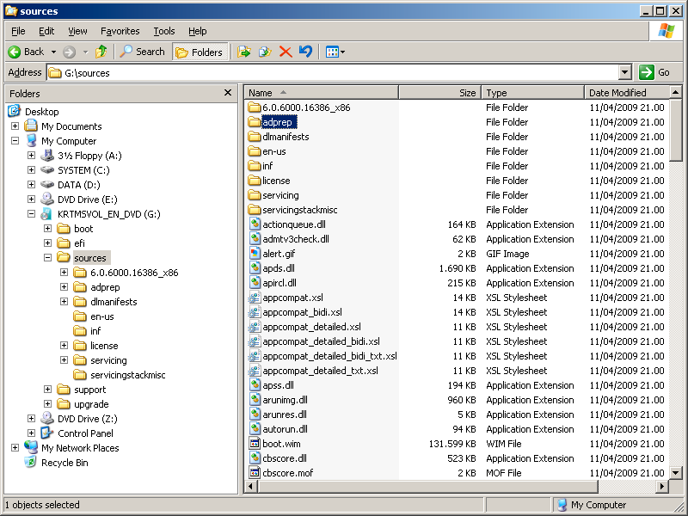Open the View menu
Image resolution: width=688 pixels, height=516 pixels.
pos(77,31)
